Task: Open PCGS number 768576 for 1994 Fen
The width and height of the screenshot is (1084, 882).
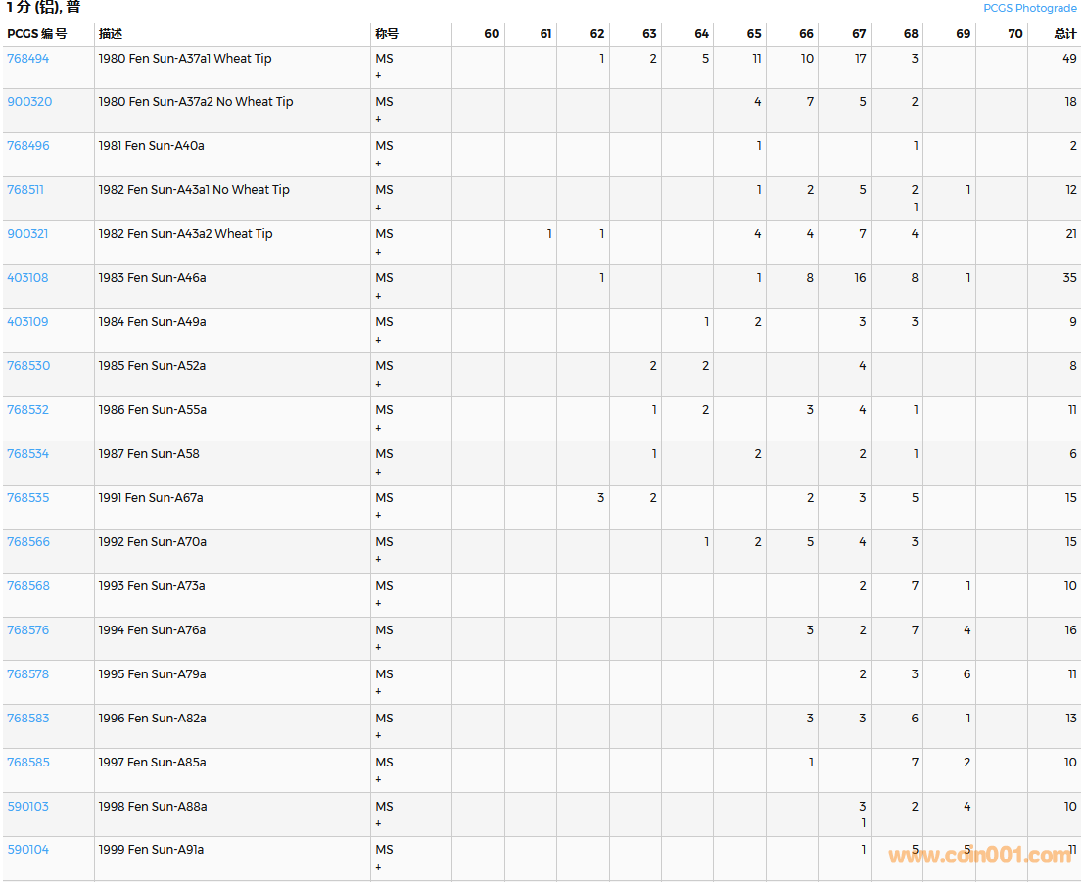Action: click(27, 630)
